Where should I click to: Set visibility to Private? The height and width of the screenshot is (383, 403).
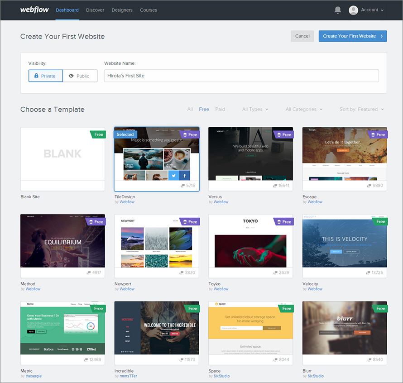point(45,76)
